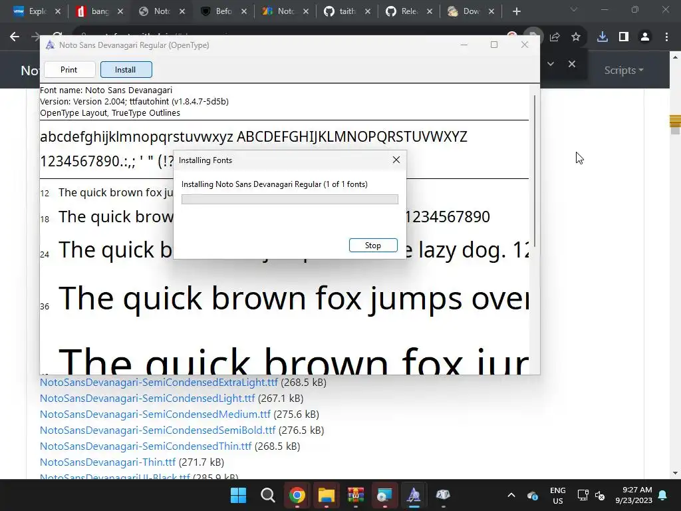The width and height of the screenshot is (681, 511).
Task: Close the 'taith' tab
Action: tap(368, 12)
